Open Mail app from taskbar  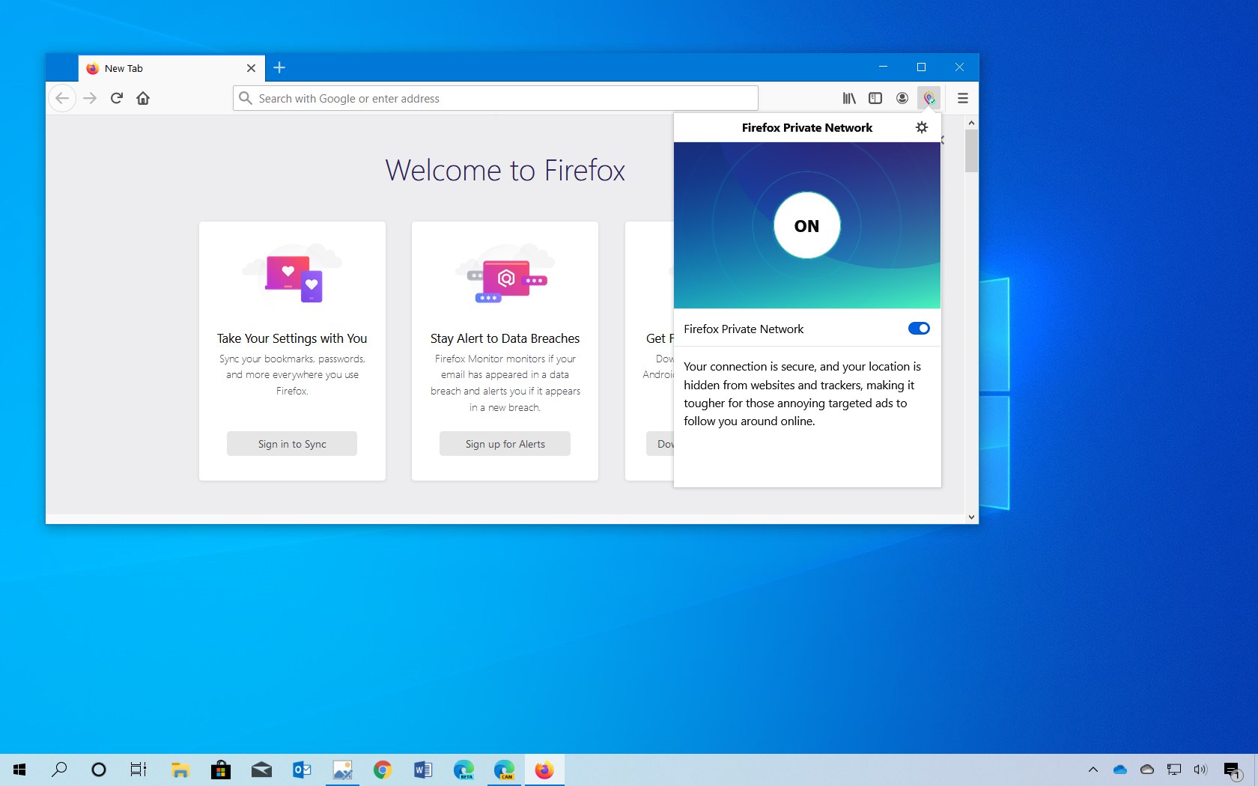[x=261, y=770]
